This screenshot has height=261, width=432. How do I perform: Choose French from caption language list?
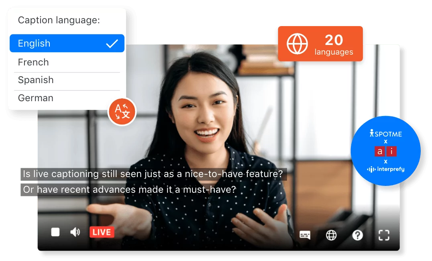coord(34,62)
